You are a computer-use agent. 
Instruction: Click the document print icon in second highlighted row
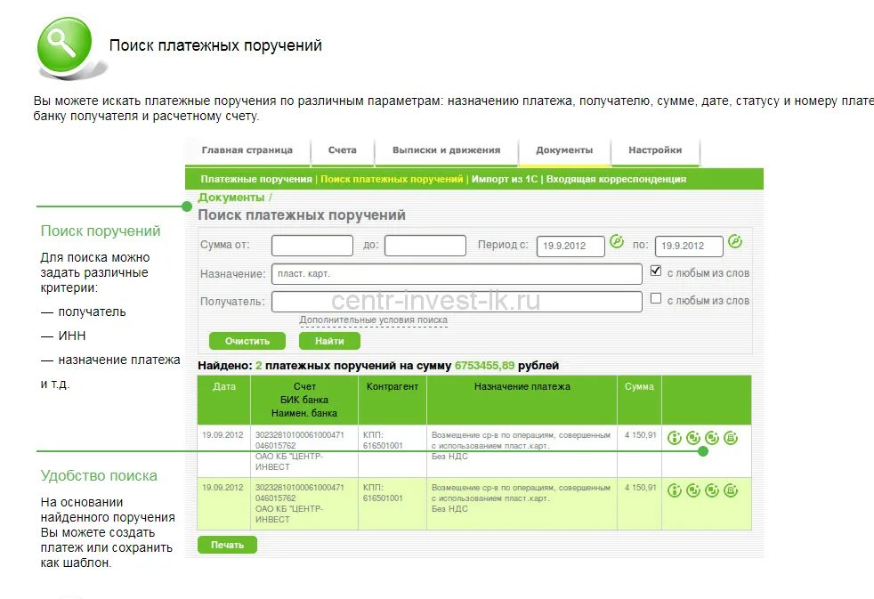(x=731, y=490)
